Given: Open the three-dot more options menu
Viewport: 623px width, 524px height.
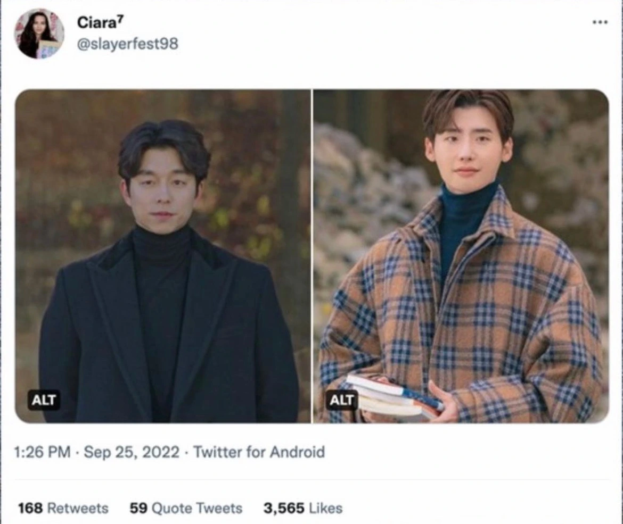Looking at the screenshot, I should pyautogui.click(x=600, y=22).
